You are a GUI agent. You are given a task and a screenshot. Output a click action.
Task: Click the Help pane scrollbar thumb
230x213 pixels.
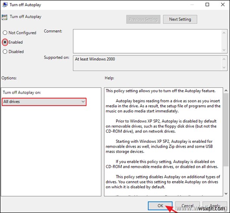tap(226, 129)
